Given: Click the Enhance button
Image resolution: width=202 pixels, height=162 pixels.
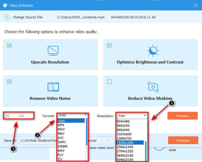Looking at the screenshot, I should pyautogui.click(x=183, y=140).
